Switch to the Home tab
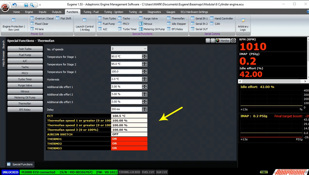The width and height of the screenshot is (309, 175). point(16,12)
